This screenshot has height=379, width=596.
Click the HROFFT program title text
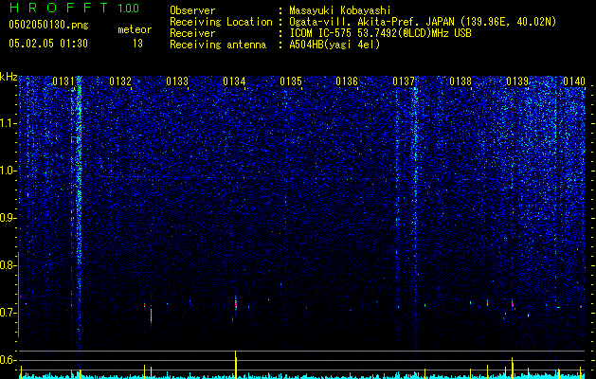pos(59,8)
